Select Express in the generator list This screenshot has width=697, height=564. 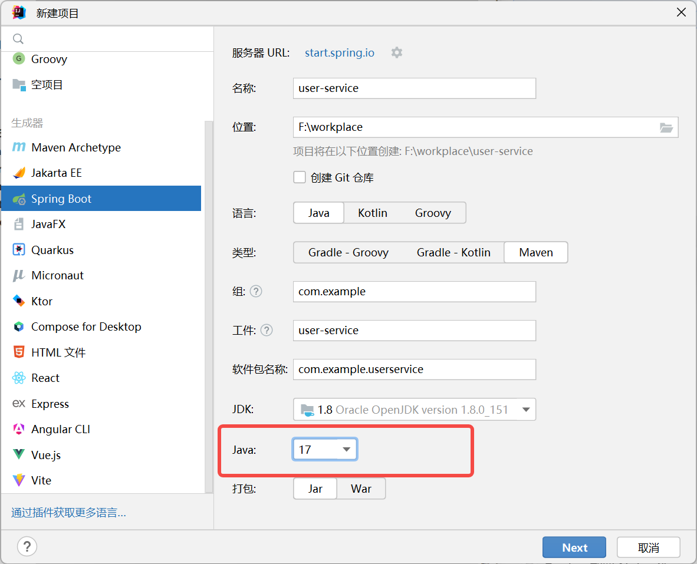(101, 404)
